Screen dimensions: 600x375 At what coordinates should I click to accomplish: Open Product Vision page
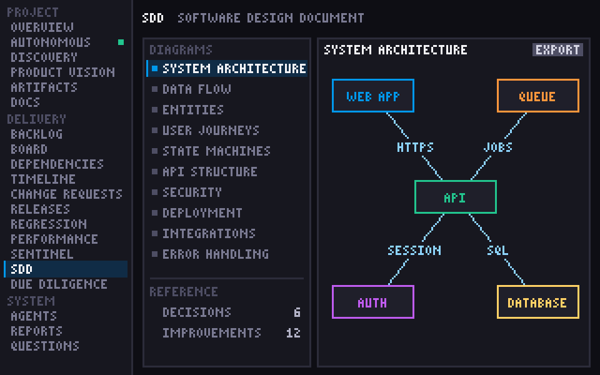pyautogui.click(x=62, y=72)
